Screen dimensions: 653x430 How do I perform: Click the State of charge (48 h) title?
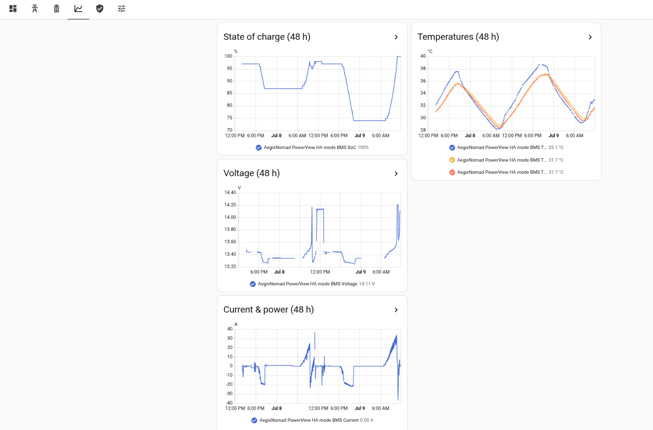click(x=267, y=37)
